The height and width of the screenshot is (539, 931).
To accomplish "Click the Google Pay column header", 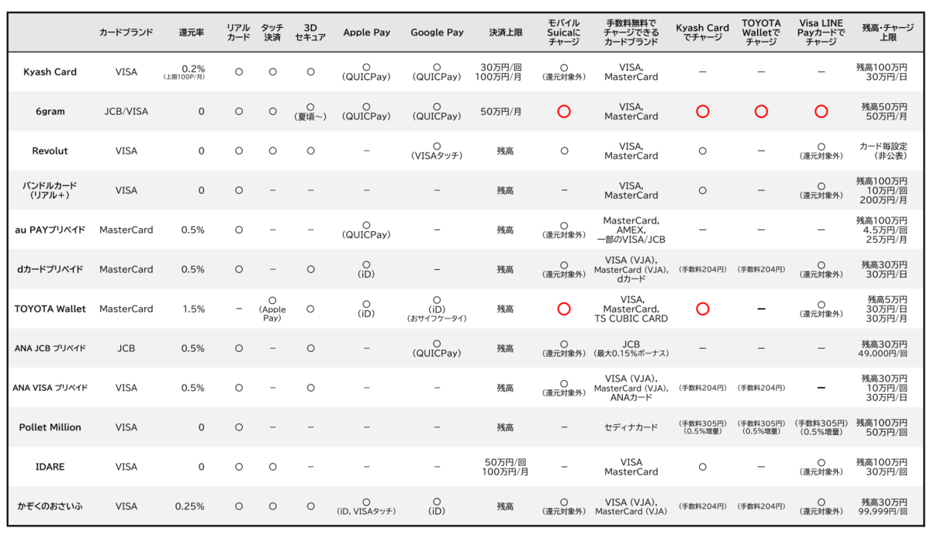I will coord(437,33).
